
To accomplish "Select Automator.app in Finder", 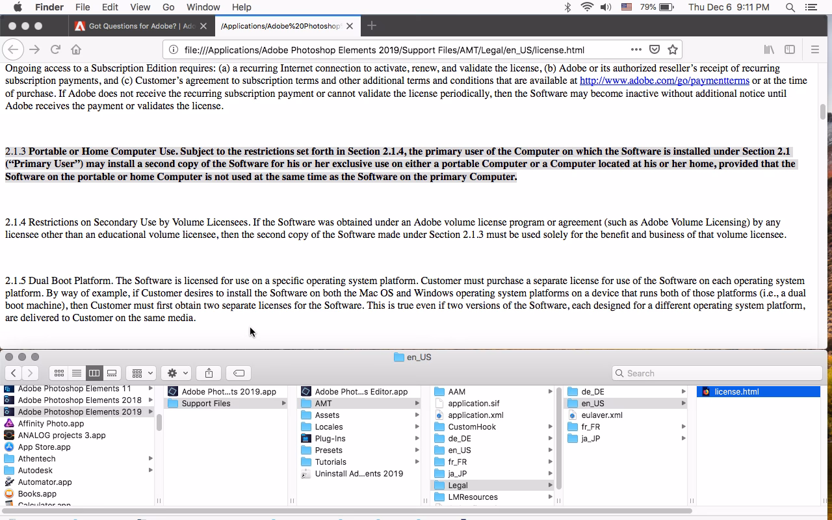I will pos(45,482).
